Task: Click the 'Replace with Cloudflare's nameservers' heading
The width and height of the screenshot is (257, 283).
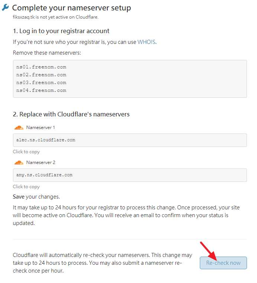Action: pyautogui.click(x=71, y=114)
